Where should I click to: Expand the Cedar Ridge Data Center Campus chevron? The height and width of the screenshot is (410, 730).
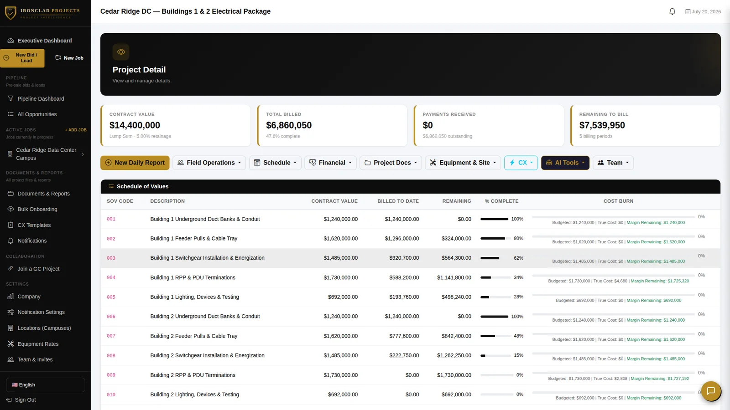(83, 154)
